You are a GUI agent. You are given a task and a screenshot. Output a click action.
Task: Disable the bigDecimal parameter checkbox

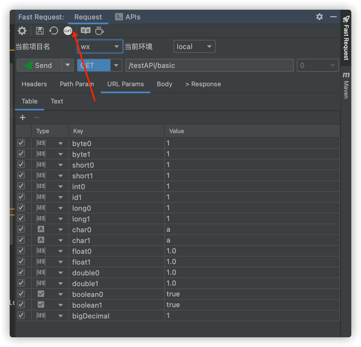[21, 315]
